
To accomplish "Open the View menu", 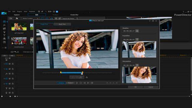I will tap(25, 11).
